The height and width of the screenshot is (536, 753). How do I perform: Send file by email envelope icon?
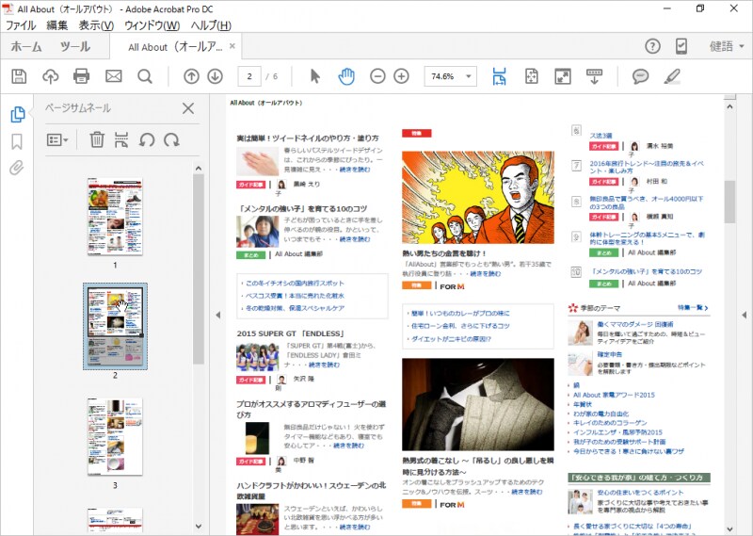click(x=113, y=76)
